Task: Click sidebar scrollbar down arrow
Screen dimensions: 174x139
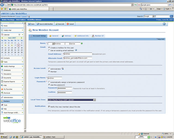Action: tap(25, 131)
